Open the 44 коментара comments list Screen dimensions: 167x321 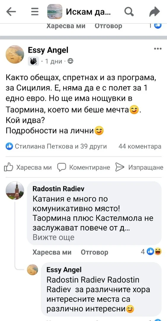tap(140, 146)
